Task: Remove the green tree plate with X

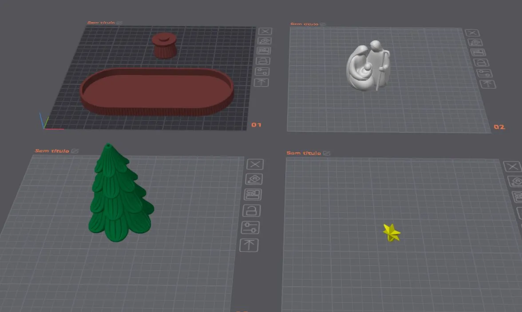Action: pos(255,164)
